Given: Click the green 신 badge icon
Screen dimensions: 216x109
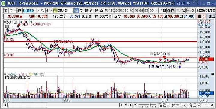Looking at the screenshot, I should point(55,10).
